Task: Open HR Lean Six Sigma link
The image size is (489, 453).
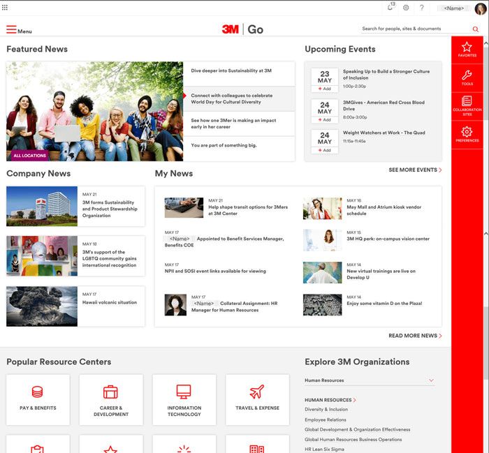Action: tap(324, 450)
